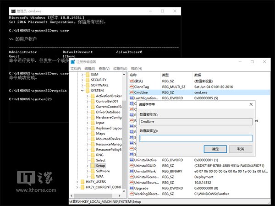This screenshot has height=206, width=275.
Task: Click the Upgrade DWORD value icon
Action: click(x=132, y=188)
